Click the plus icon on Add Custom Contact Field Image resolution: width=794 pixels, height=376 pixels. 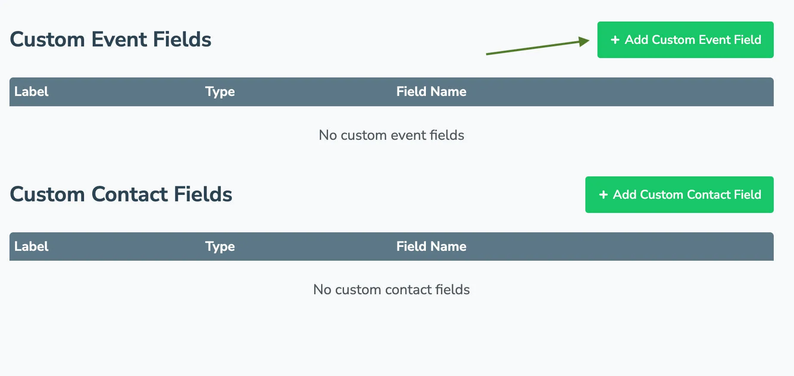(603, 194)
